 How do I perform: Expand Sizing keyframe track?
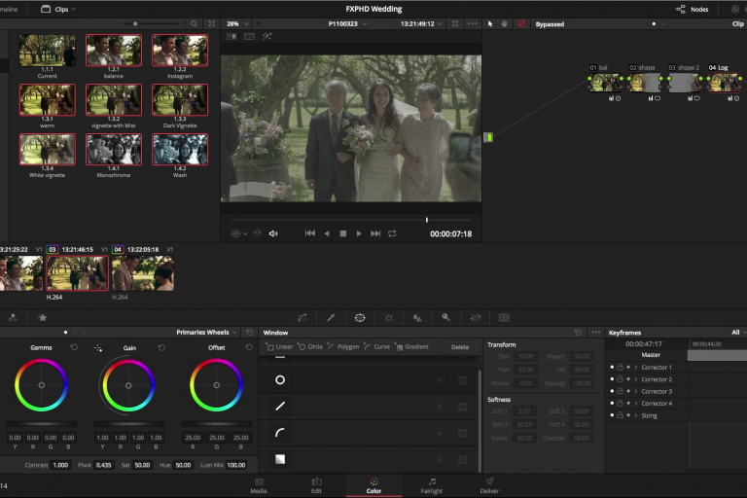(x=635, y=415)
